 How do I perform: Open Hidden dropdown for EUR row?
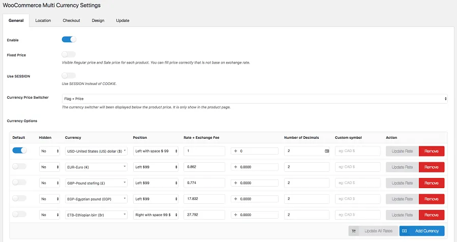coord(49,167)
